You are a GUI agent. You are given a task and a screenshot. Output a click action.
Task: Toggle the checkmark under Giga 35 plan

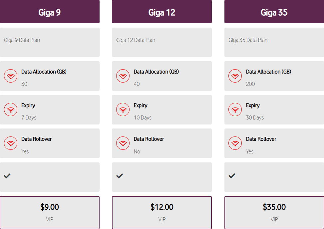[232, 176]
